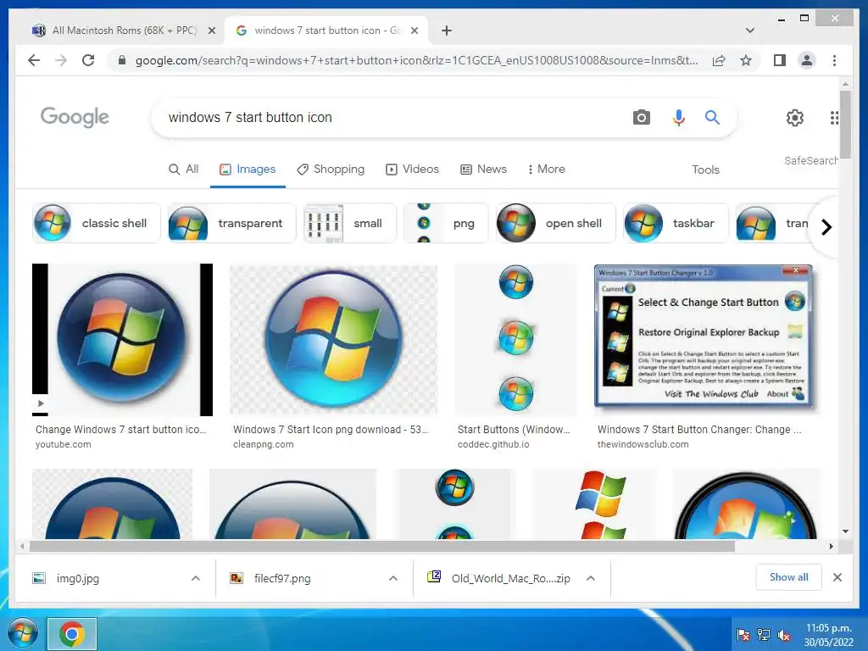Filter by classic shell chip

(x=97, y=223)
